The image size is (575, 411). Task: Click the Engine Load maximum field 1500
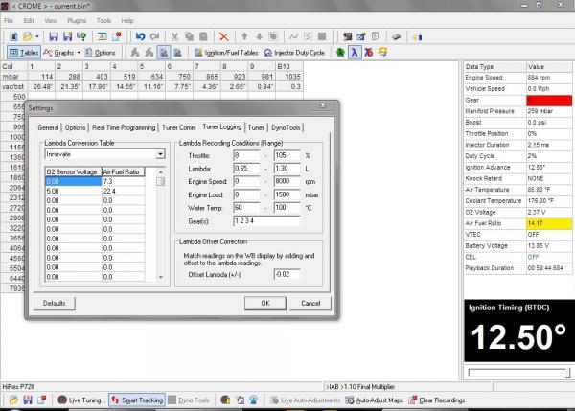[287, 194]
